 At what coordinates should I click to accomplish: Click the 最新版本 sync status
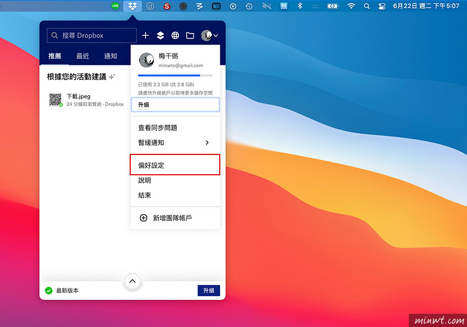pos(68,290)
